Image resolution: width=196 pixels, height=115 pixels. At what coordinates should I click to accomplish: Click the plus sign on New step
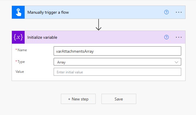(69, 99)
